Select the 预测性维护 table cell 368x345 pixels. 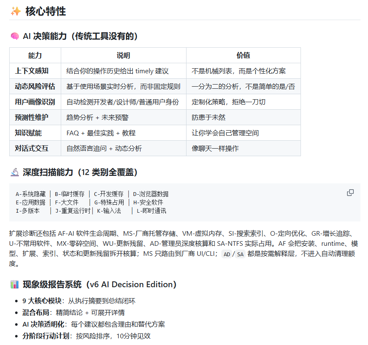point(35,117)
